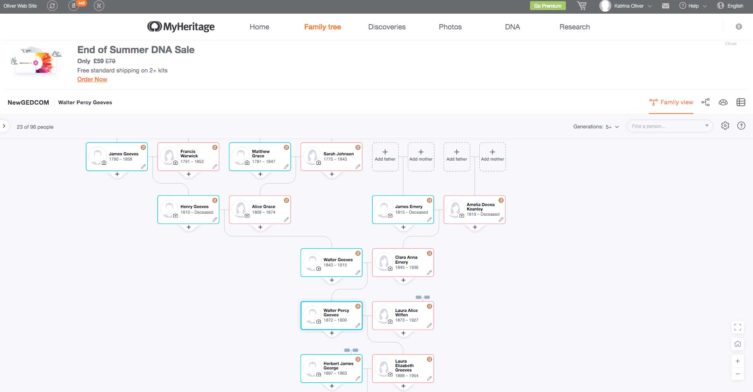Open the DNA menu item

coord(512,27)
